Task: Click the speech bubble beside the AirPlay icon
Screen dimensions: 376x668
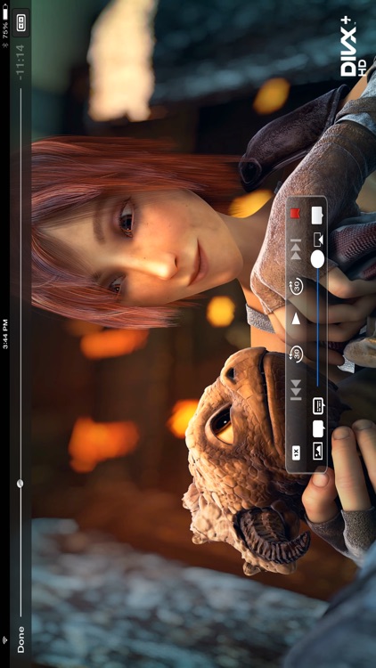Action: [317, 216]
